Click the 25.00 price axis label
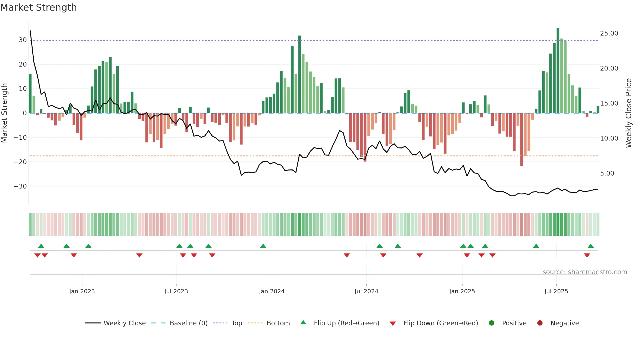Image resolution: width=636 pixels, height=358 pixels. click(x=609, y=33)
